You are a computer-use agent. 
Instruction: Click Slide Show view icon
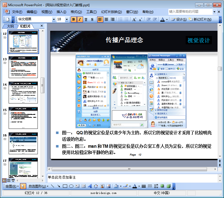[13, 180]
